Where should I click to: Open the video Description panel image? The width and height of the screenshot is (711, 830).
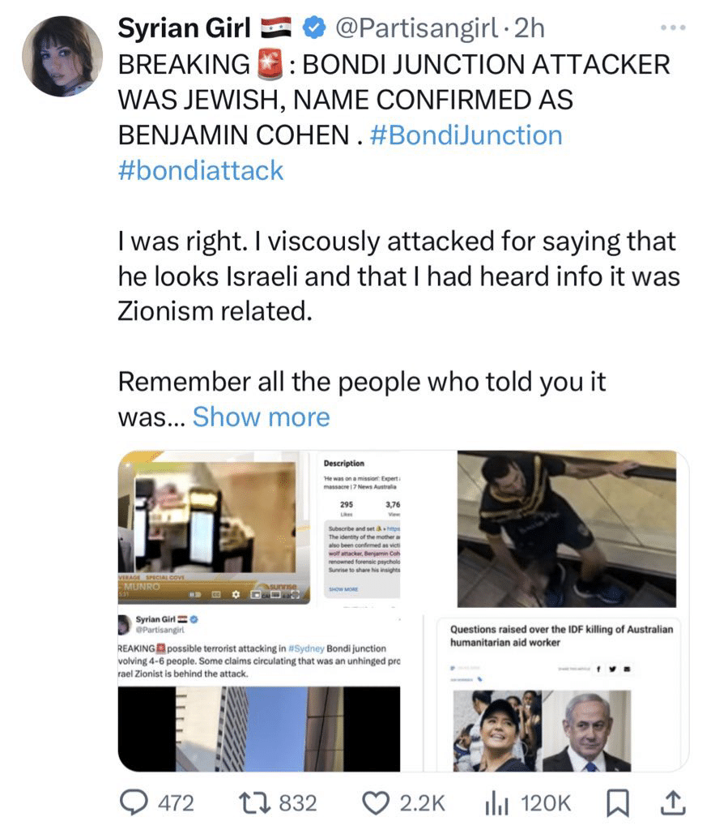coord(361,527)
